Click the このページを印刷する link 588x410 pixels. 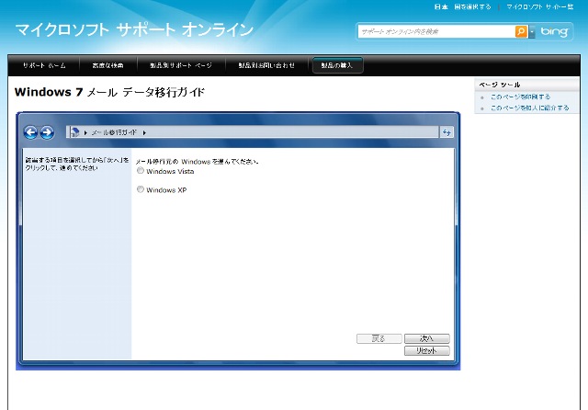pyautogui.click(x=520, y=97)
